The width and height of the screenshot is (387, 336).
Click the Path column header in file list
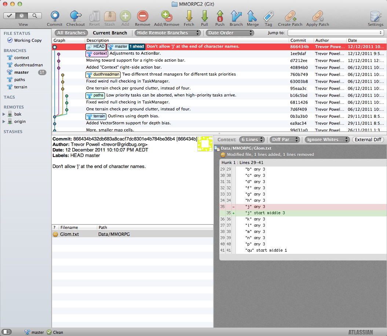(x=155, y=227)
